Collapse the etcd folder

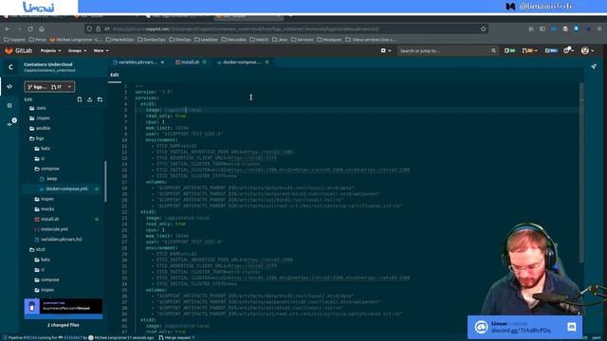[37, 250]
